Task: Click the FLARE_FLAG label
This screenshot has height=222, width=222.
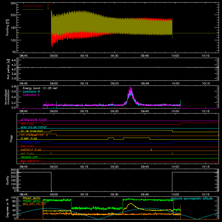Action: coord(29,138)
